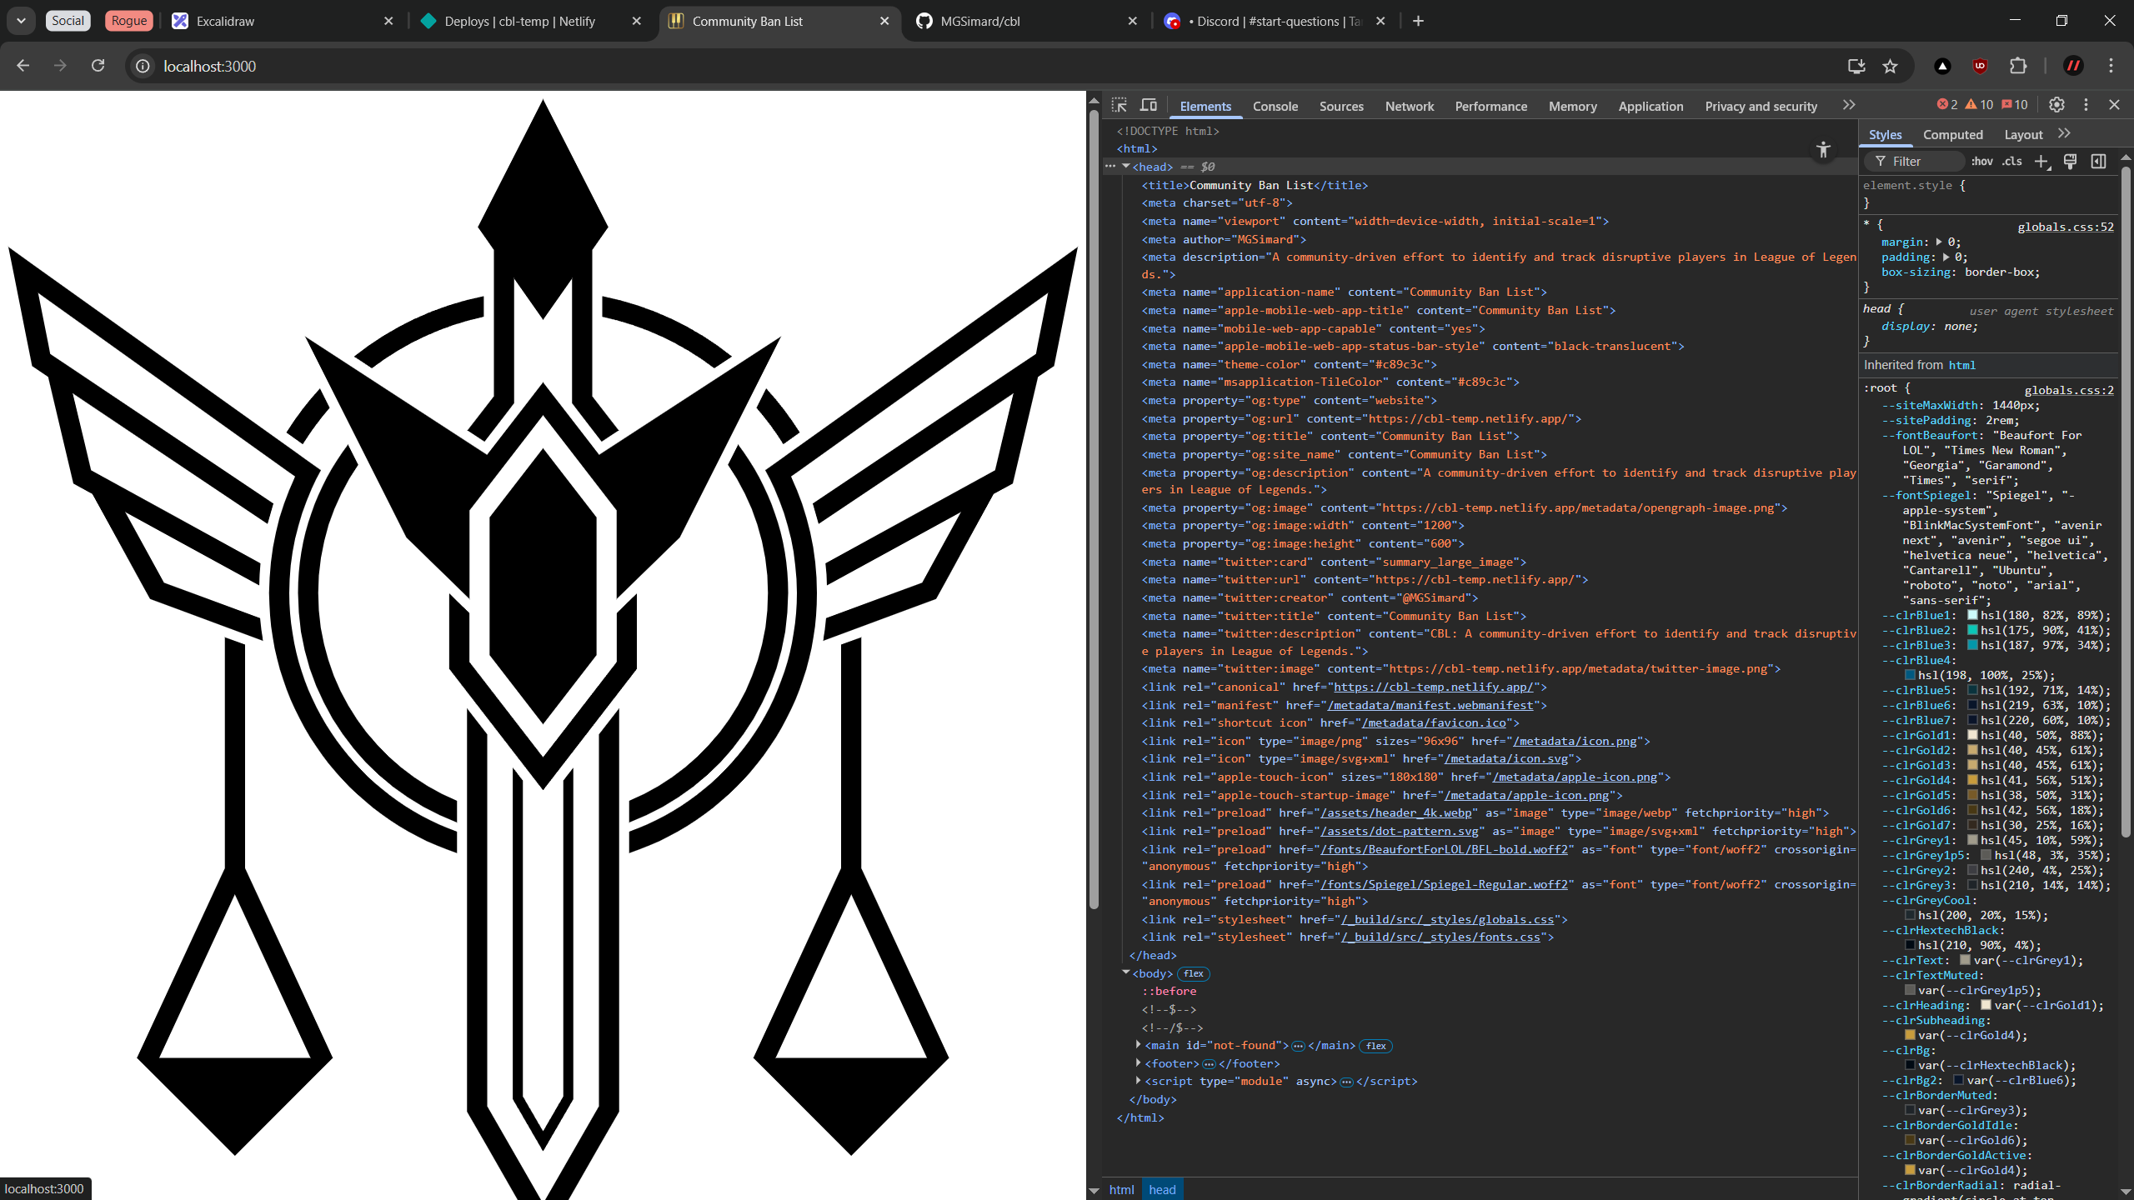Switch to the Layout tab
The image size is (2134, 1200).
[x=2023, y=135]
